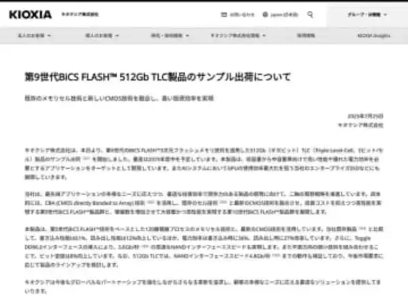
Task: Click subtitle about CMOS技術 under the headline
Action: 119,98
